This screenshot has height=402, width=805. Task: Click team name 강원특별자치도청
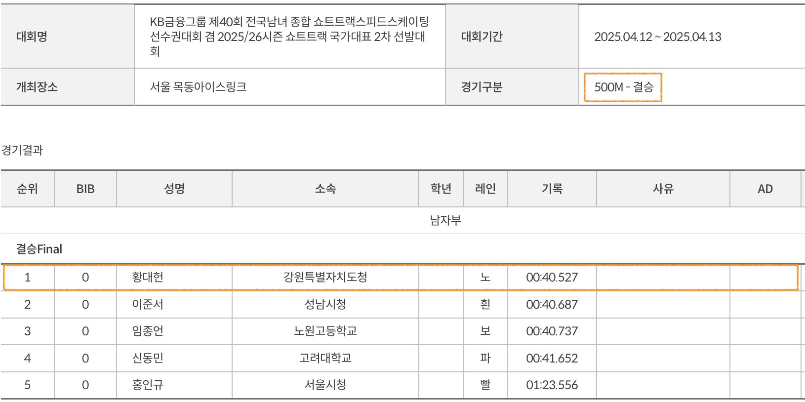325,278
